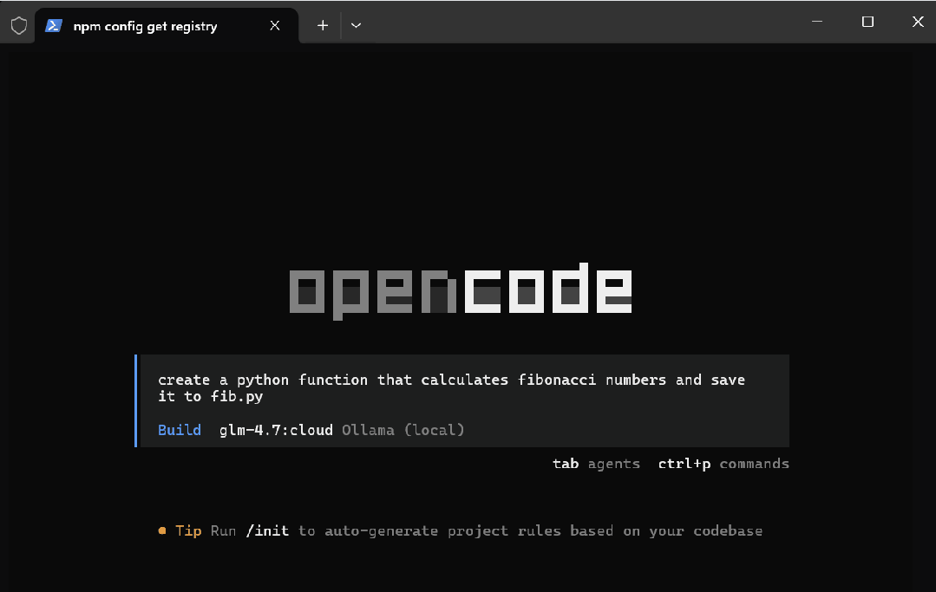Click the opencode ASCII logo
This screenshot has width=936, height=592.
460,289
